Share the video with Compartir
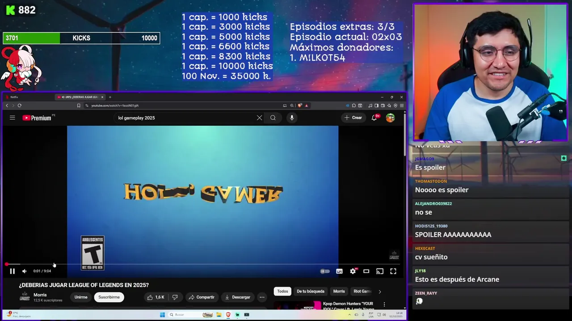The width and height of the screenshot is (572, 321). coord(202,297)
